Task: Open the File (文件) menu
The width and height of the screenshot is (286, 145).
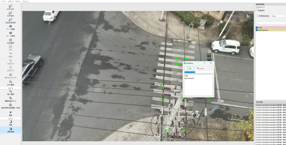Action: 3,1
